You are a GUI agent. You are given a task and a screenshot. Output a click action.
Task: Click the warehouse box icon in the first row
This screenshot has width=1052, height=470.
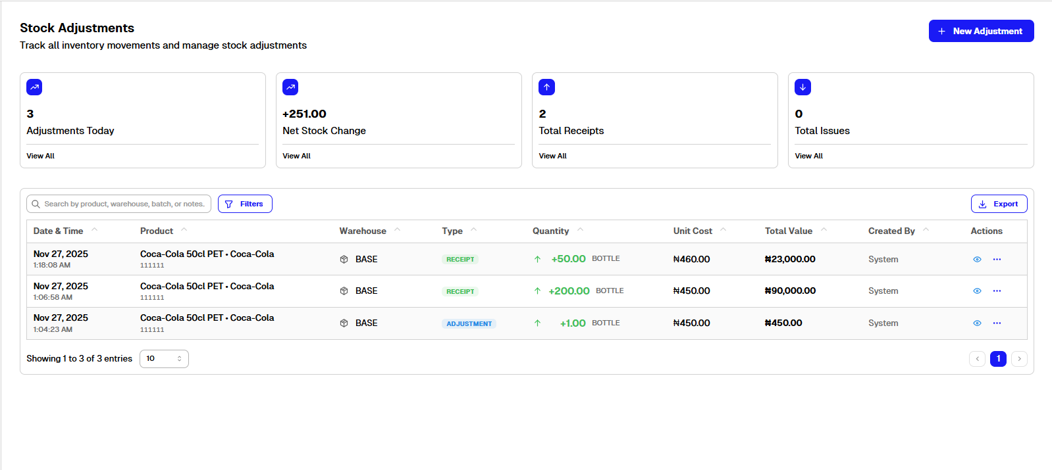344,259
